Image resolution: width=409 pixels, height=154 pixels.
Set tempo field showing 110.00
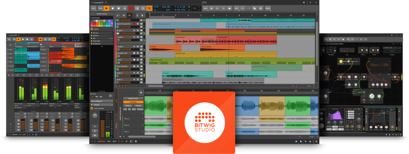[166, 7]
